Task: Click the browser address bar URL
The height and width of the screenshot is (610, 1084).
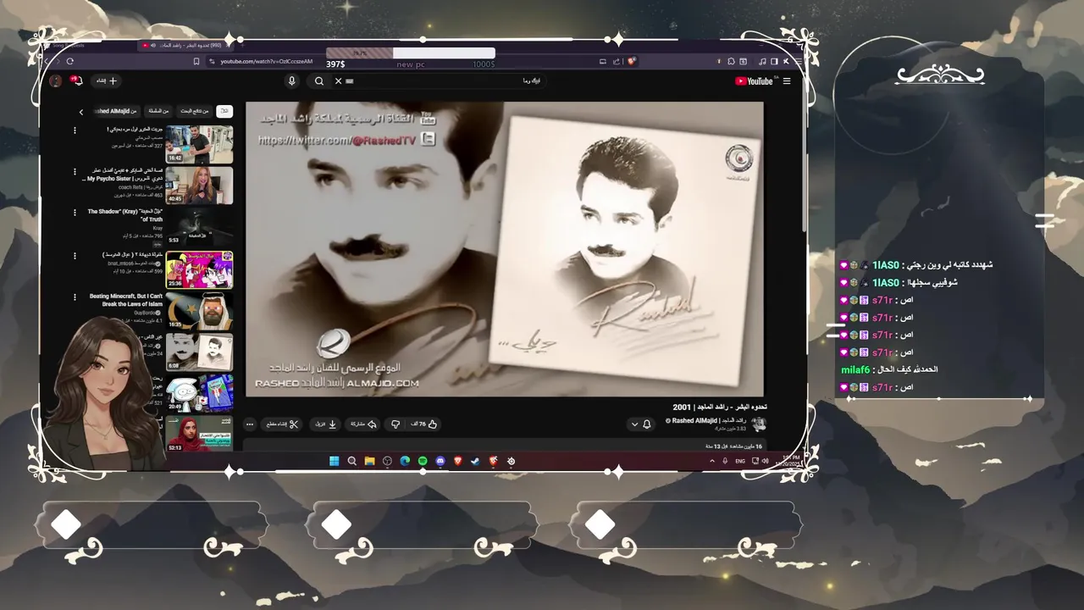Action: pyautogui.click(x=266, y=61)
